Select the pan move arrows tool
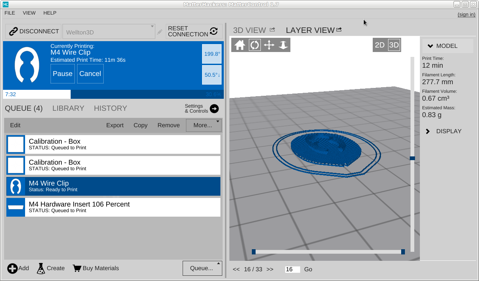 [x=269, y=45]
